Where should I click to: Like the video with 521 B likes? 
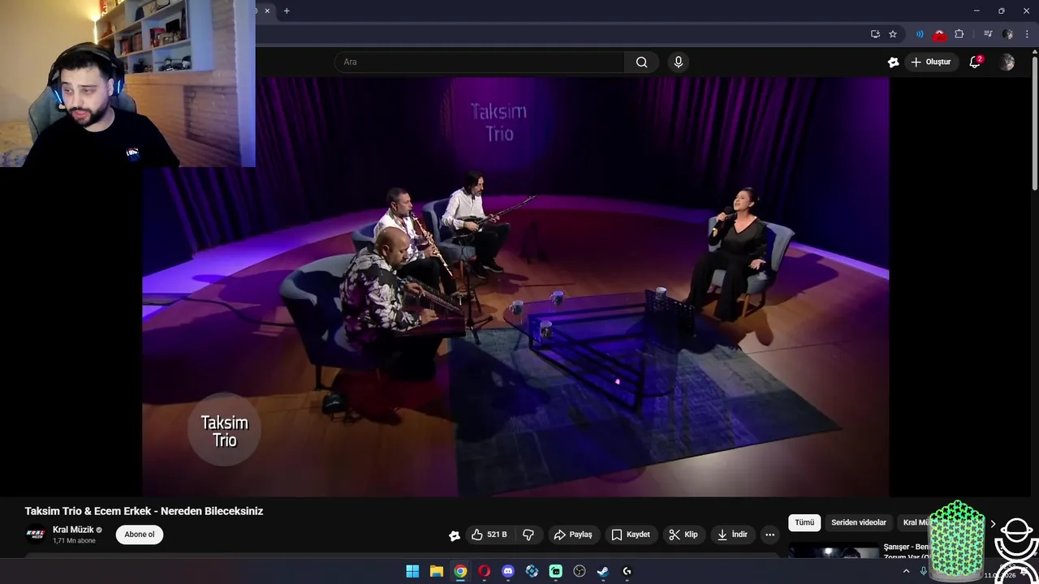click(489, 535)
